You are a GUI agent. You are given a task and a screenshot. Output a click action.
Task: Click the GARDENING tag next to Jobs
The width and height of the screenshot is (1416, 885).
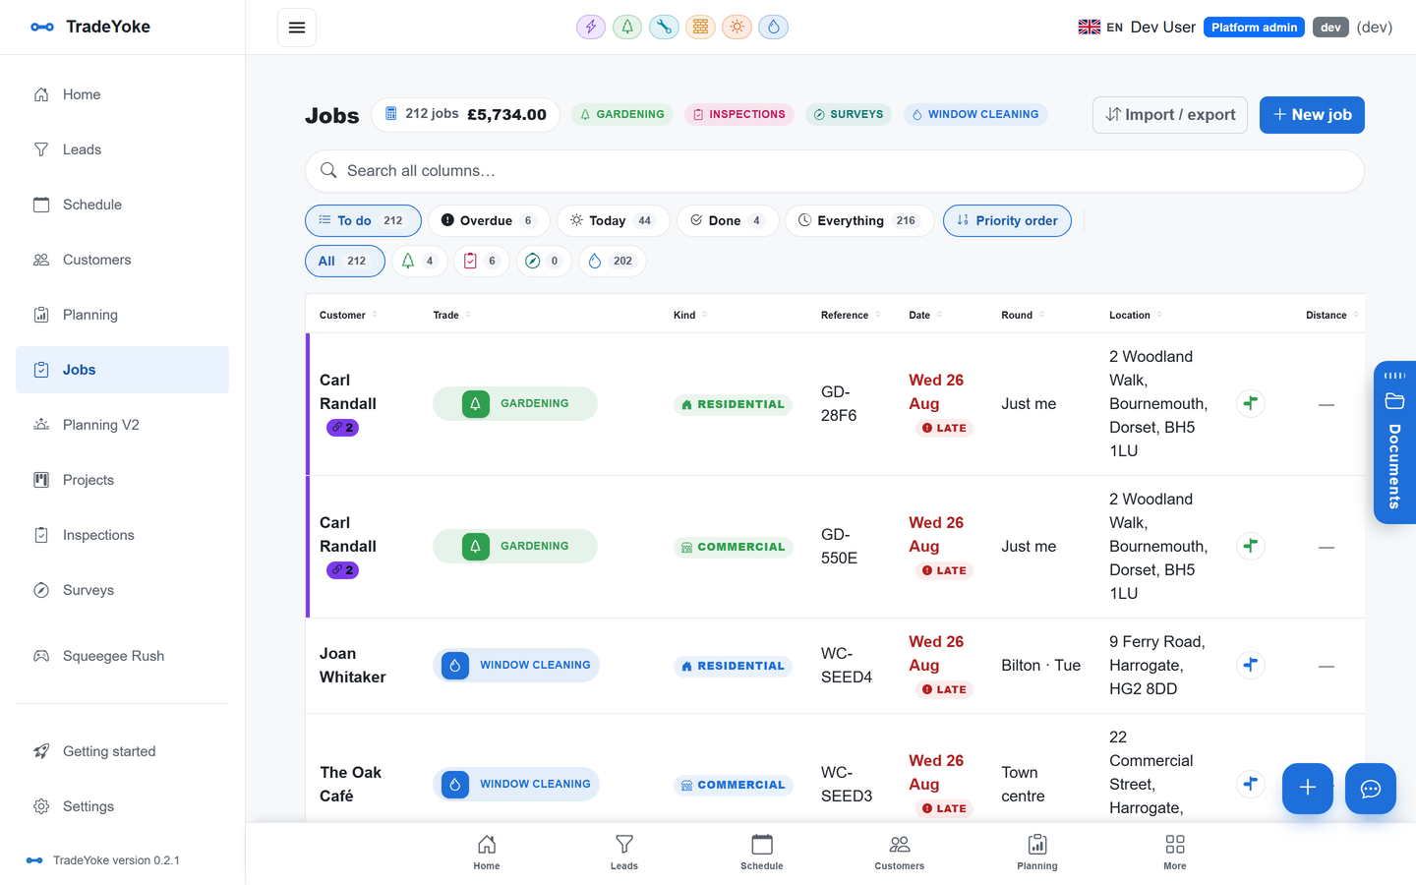622,114
